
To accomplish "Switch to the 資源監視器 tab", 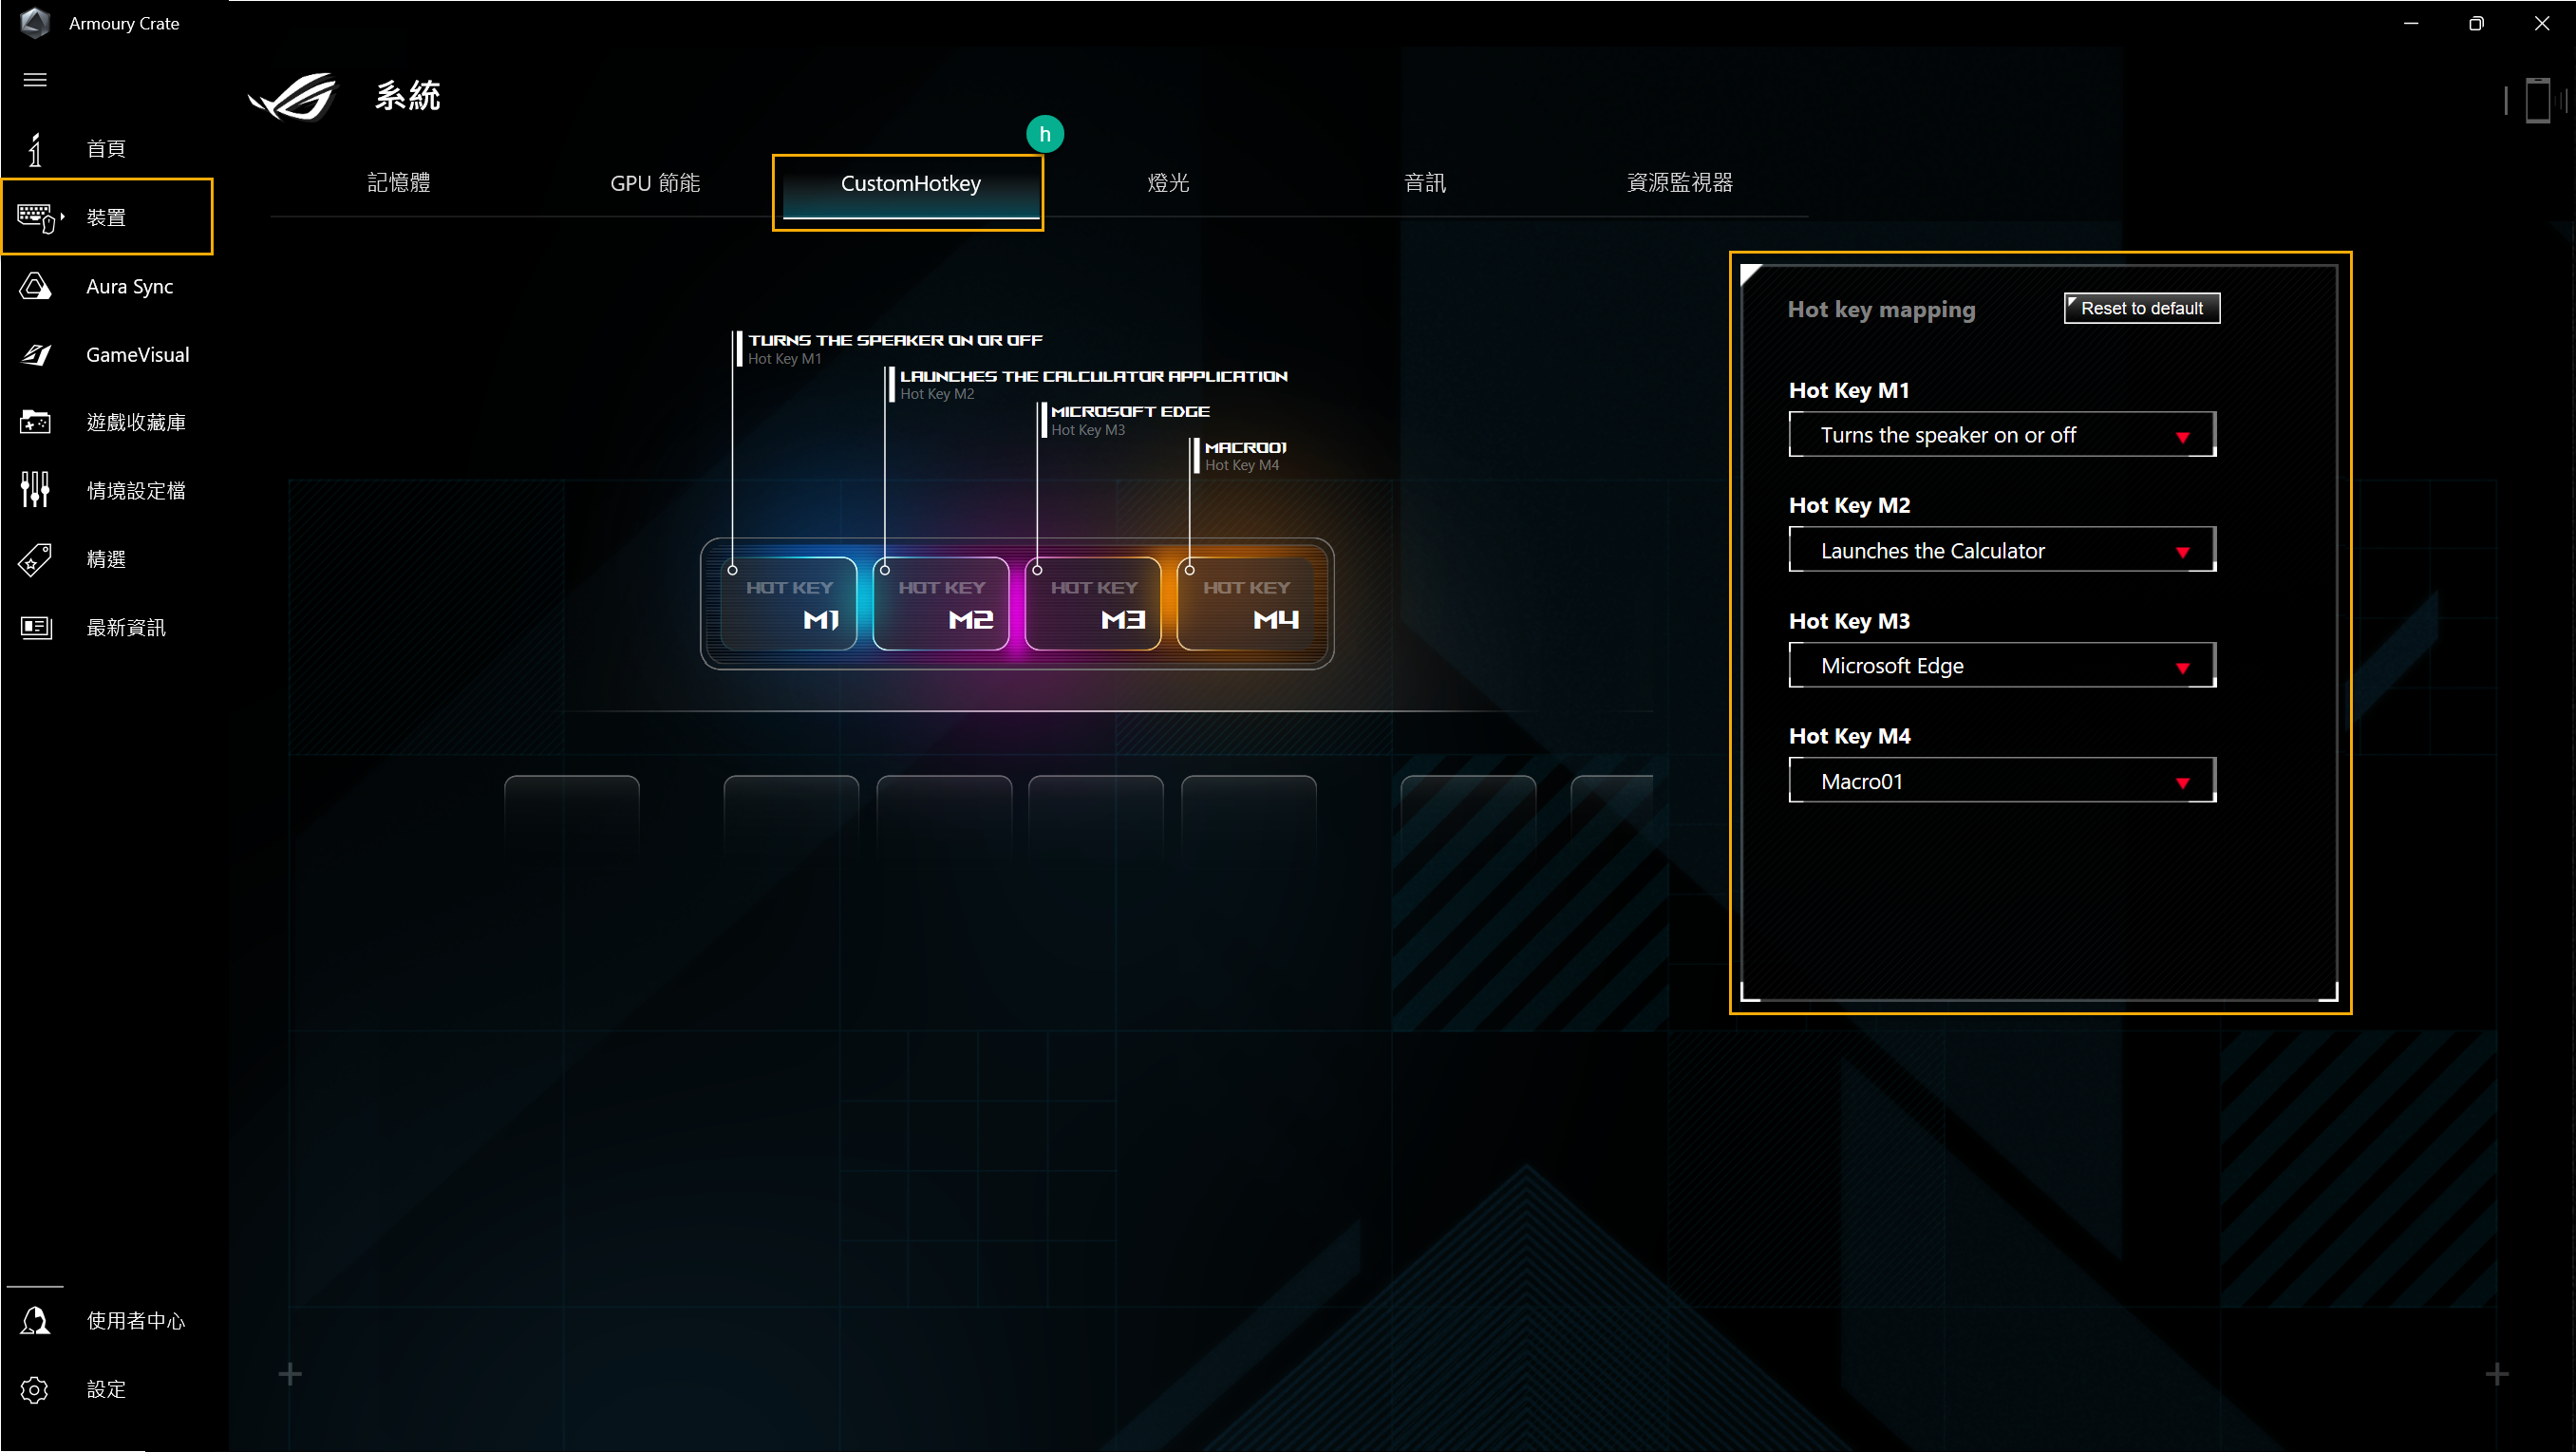I will pyautogui.click(x=1680, y=183).
